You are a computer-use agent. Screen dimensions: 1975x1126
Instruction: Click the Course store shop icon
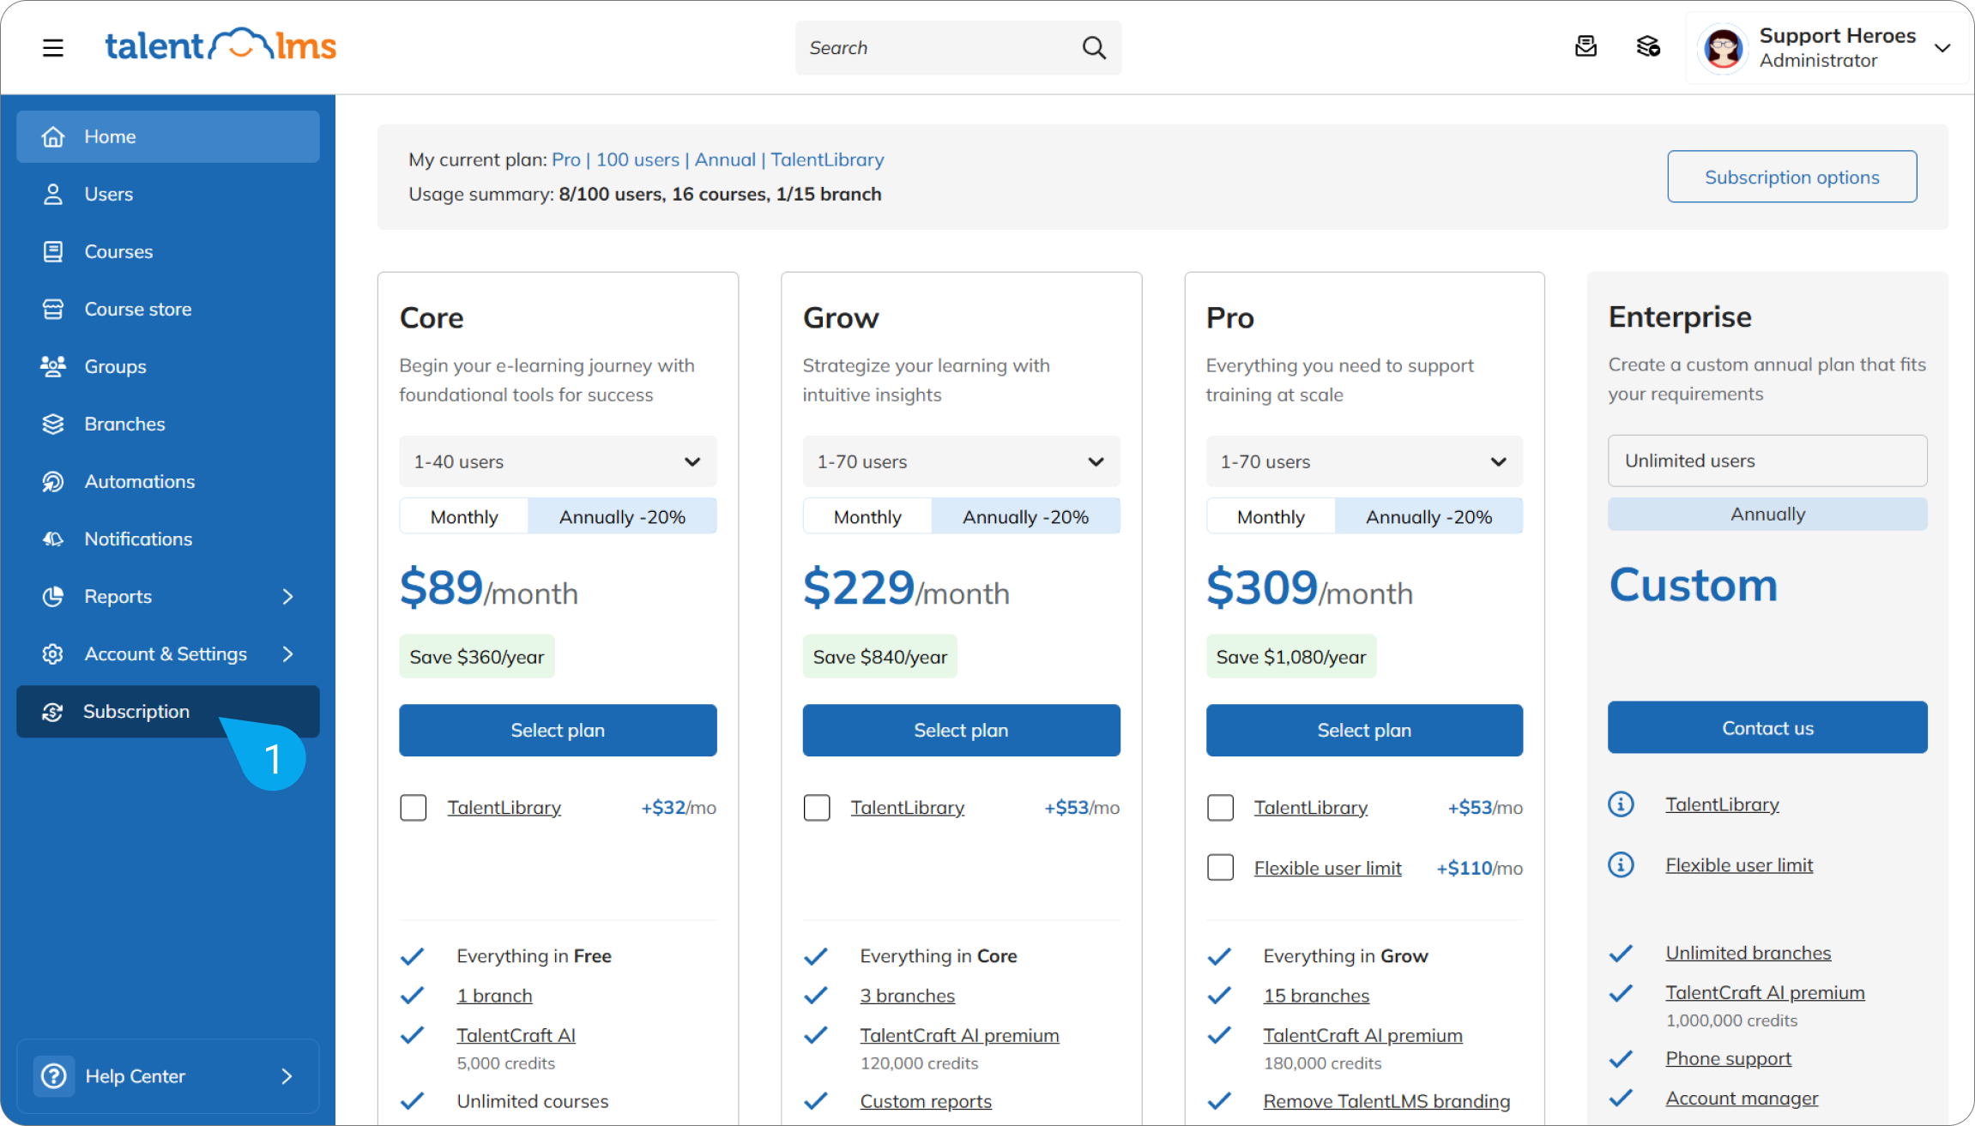(x=53, y=309)
